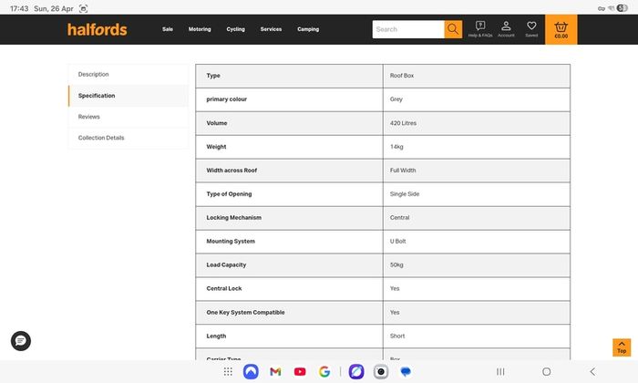This screenshot has height=383, width=638.
Task: Jump back to Top button
Action: coord(622,347)
